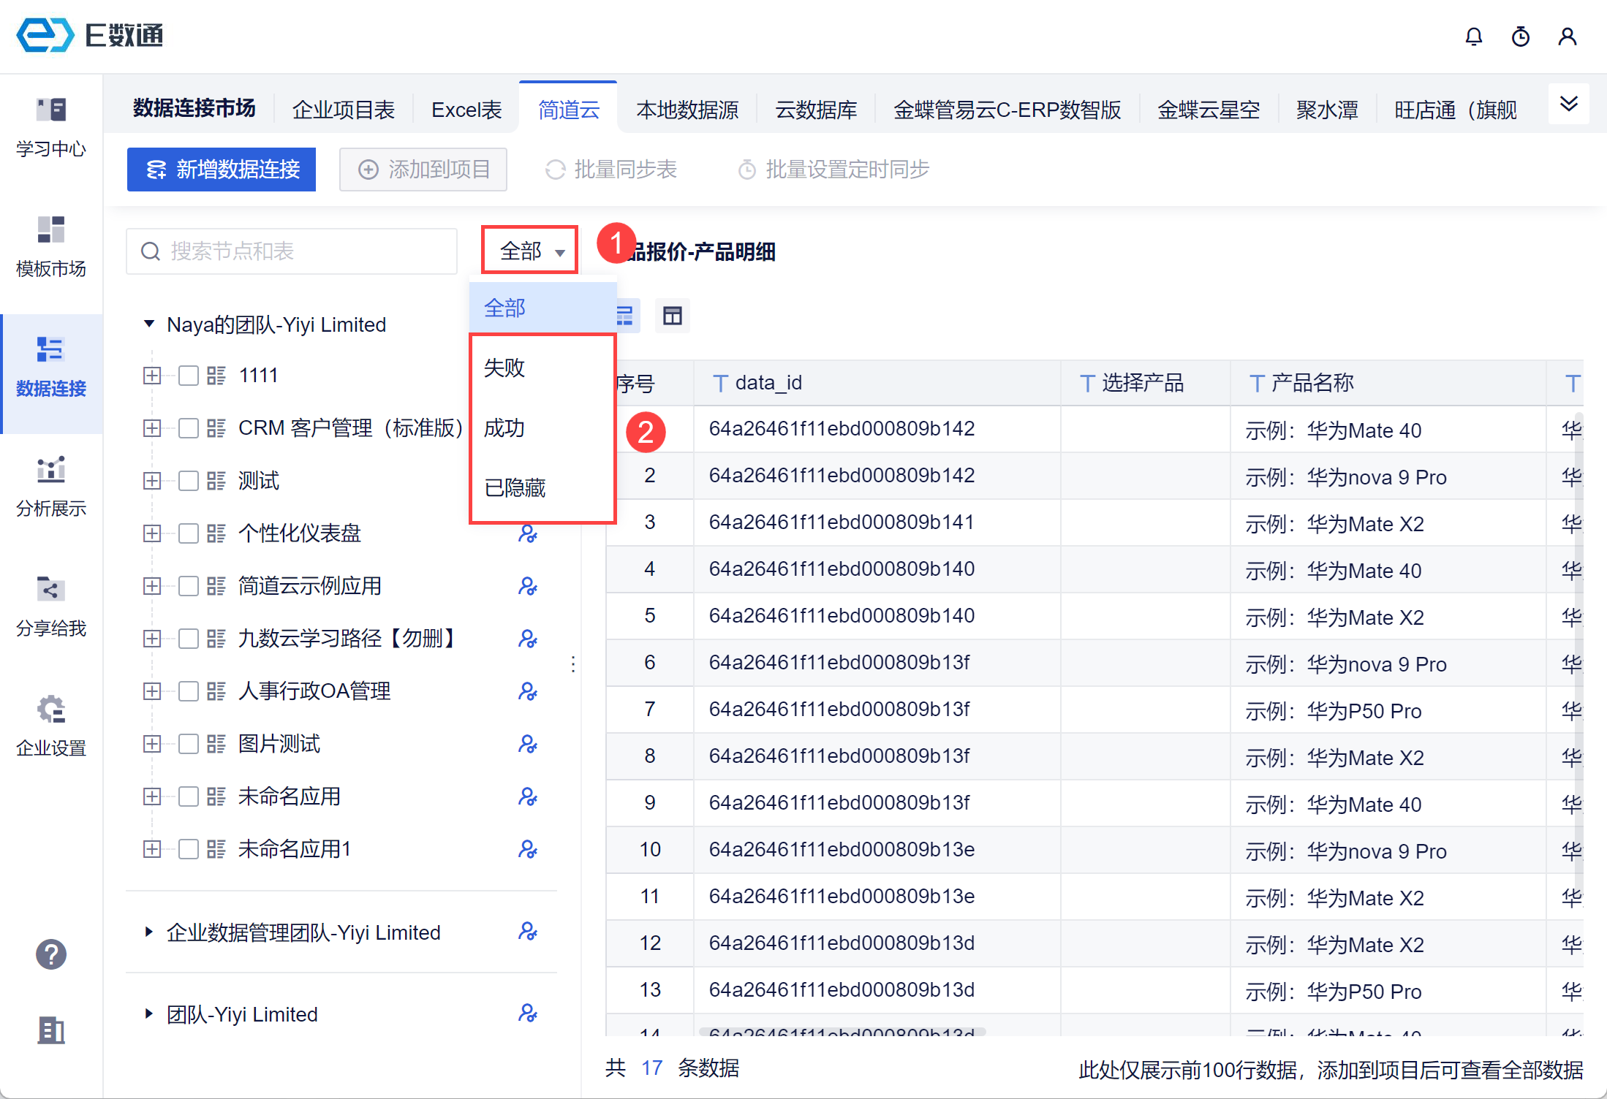Image resolution: width=1607 pixels, height=1099 pixels.
Task: Click the 新增数据连接 button
Action: pyautogui.click(x=222, y=170)
